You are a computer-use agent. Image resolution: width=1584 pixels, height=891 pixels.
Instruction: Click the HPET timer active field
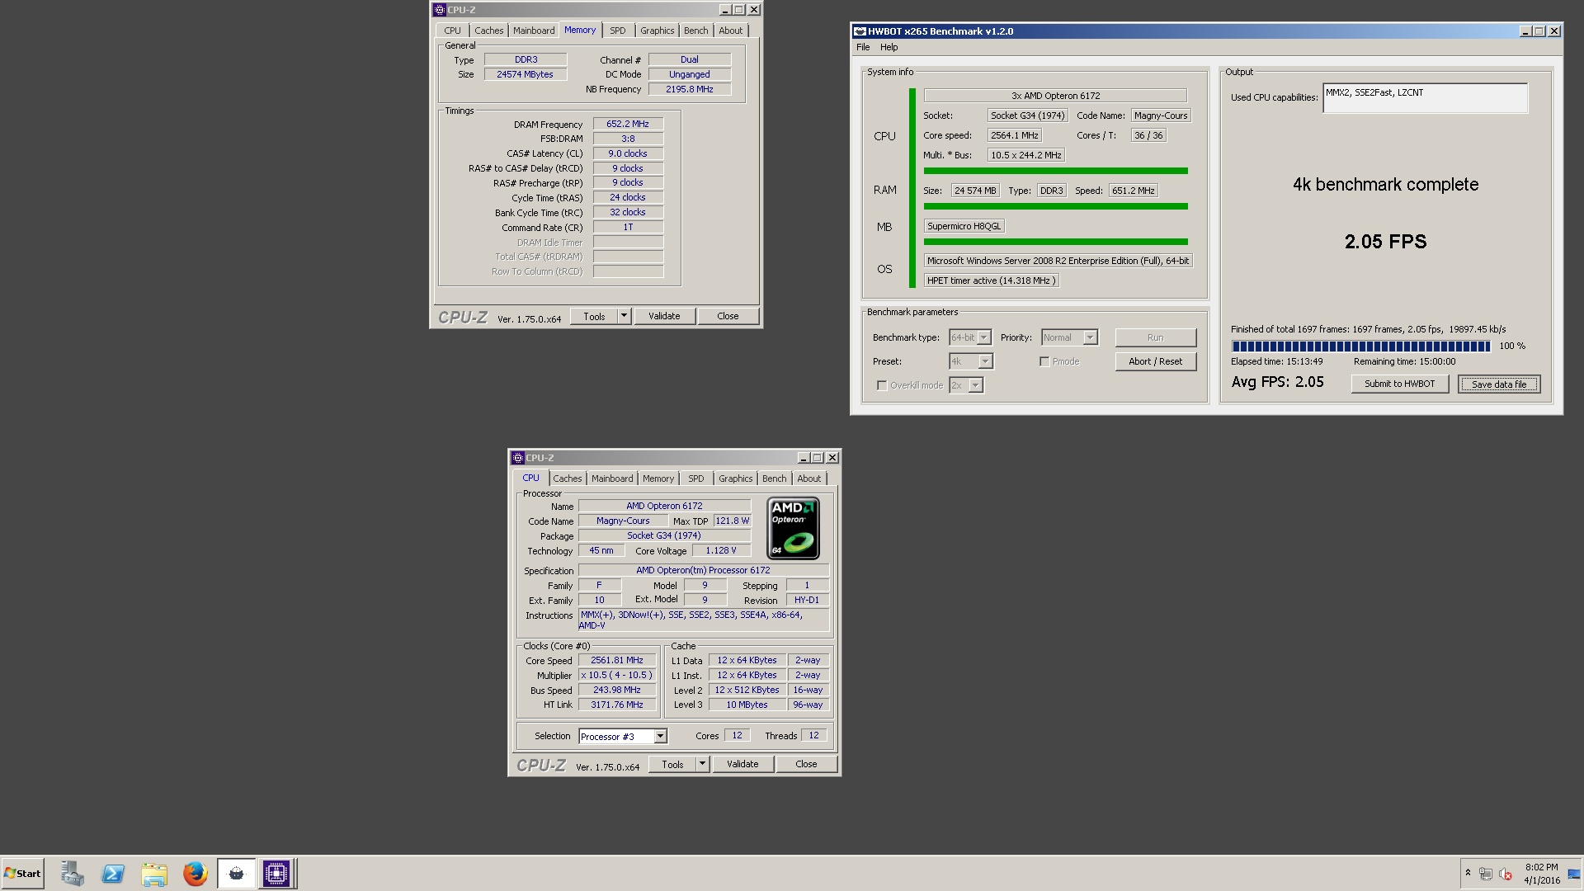(x=991, y=280)
